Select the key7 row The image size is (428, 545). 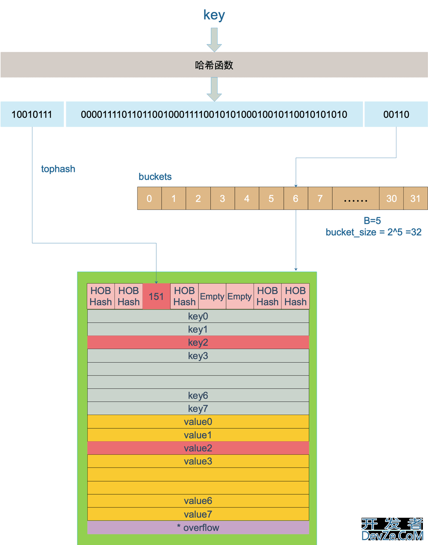pos(198,409)
